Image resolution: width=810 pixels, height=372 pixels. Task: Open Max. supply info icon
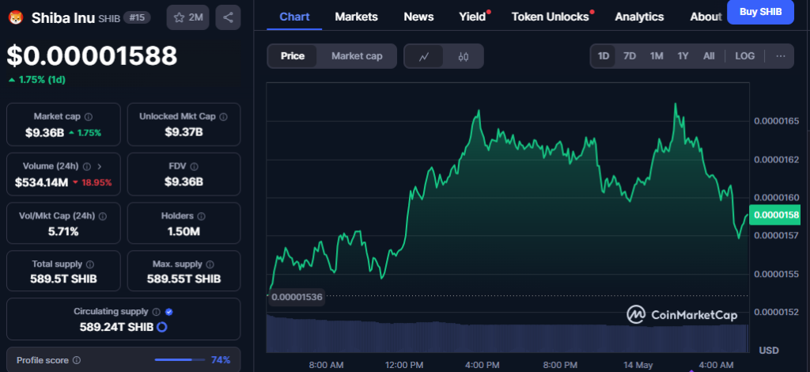click(210, 264)
